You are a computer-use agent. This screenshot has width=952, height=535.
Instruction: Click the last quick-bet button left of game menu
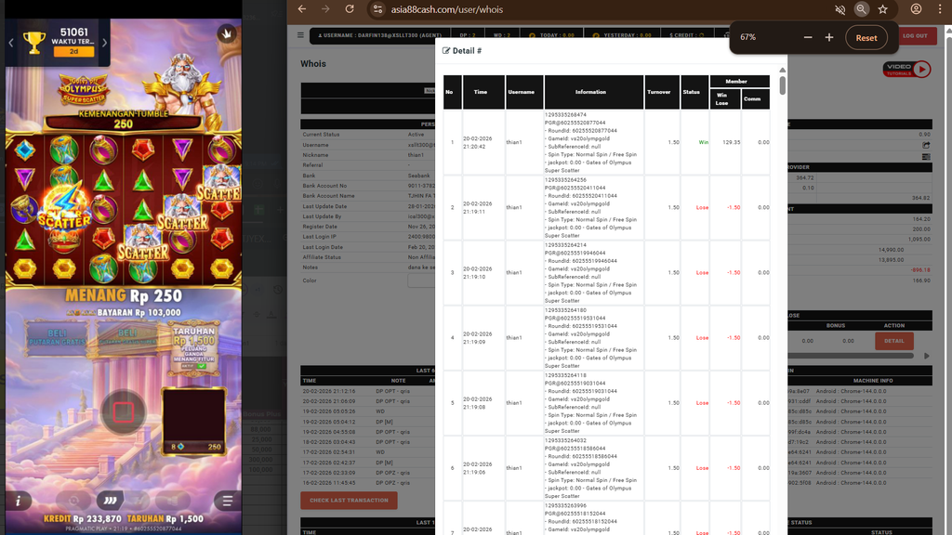click(174, 501)
